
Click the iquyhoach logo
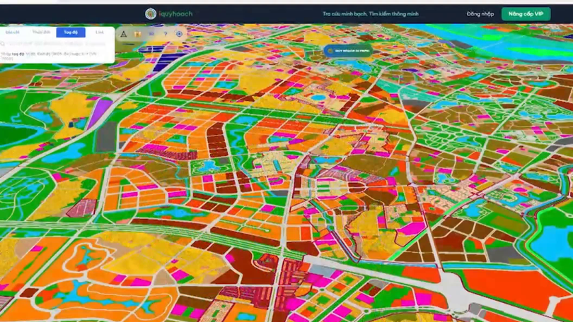coord(169,14)
